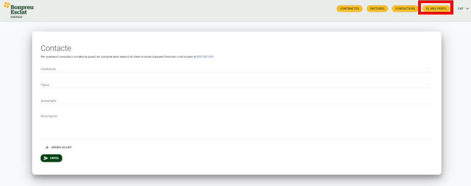Screen dimensions: 471x186
Task: Click the plus icon to add attachment
Action: (47, 148)
